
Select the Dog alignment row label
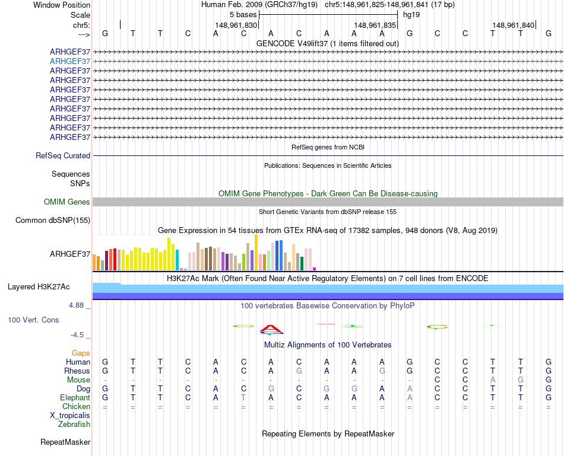pyautogui.click(x=83, y=389)
